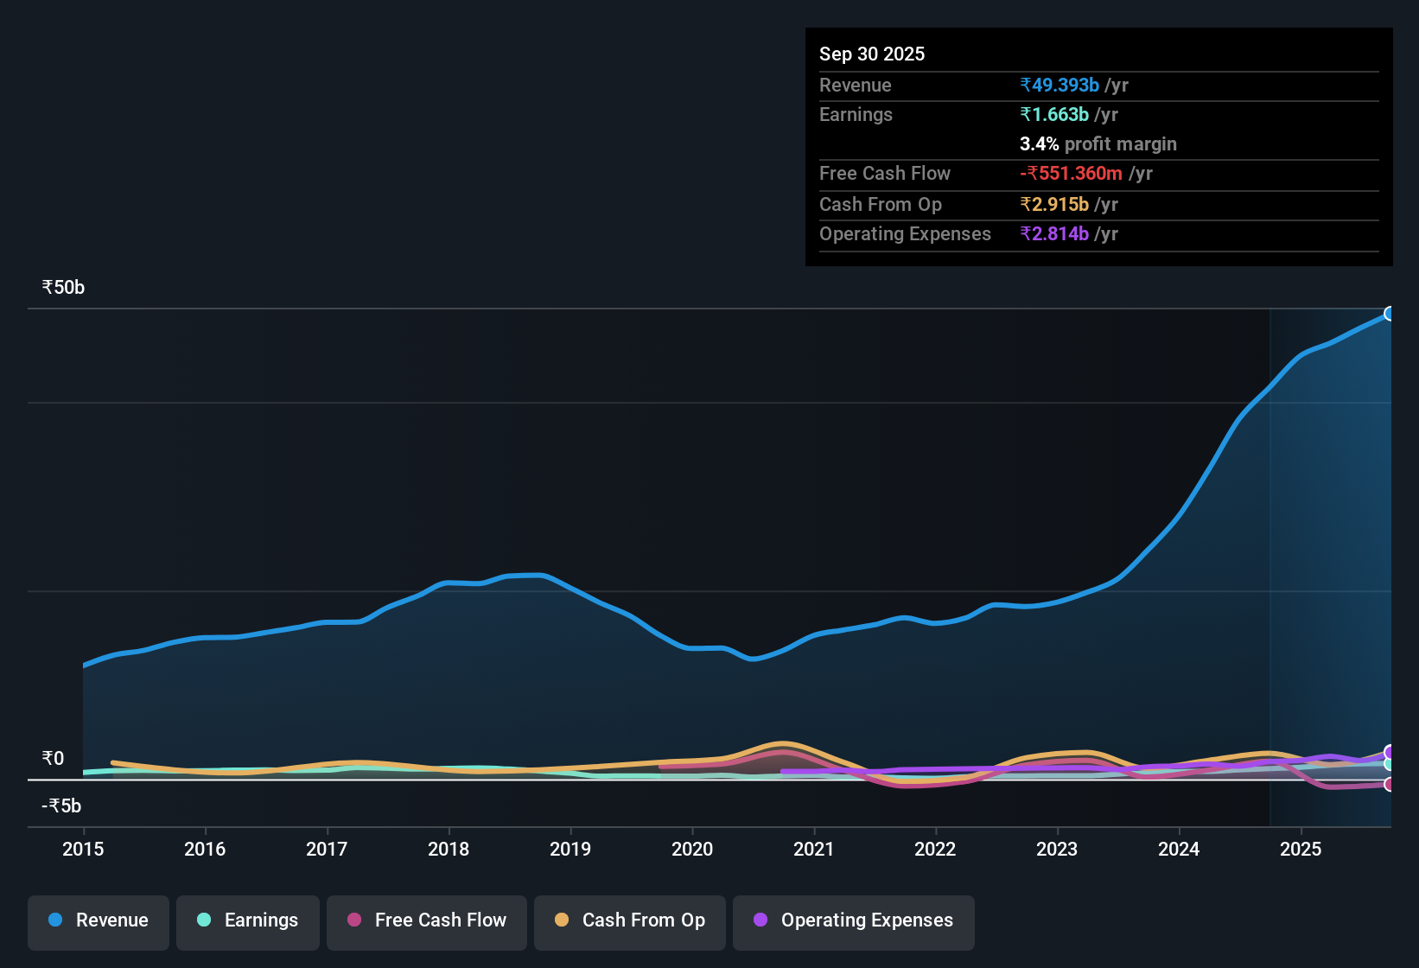Toggle the Revenue series visibility
This screenshot has height=968, width=1419.
[x=98, y=920]
